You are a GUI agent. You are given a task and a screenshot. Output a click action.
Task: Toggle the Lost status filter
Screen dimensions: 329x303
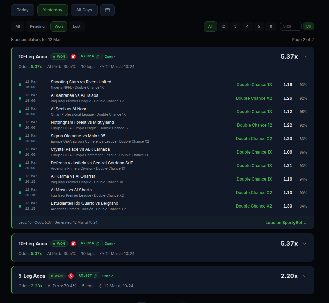pos(77,26)
